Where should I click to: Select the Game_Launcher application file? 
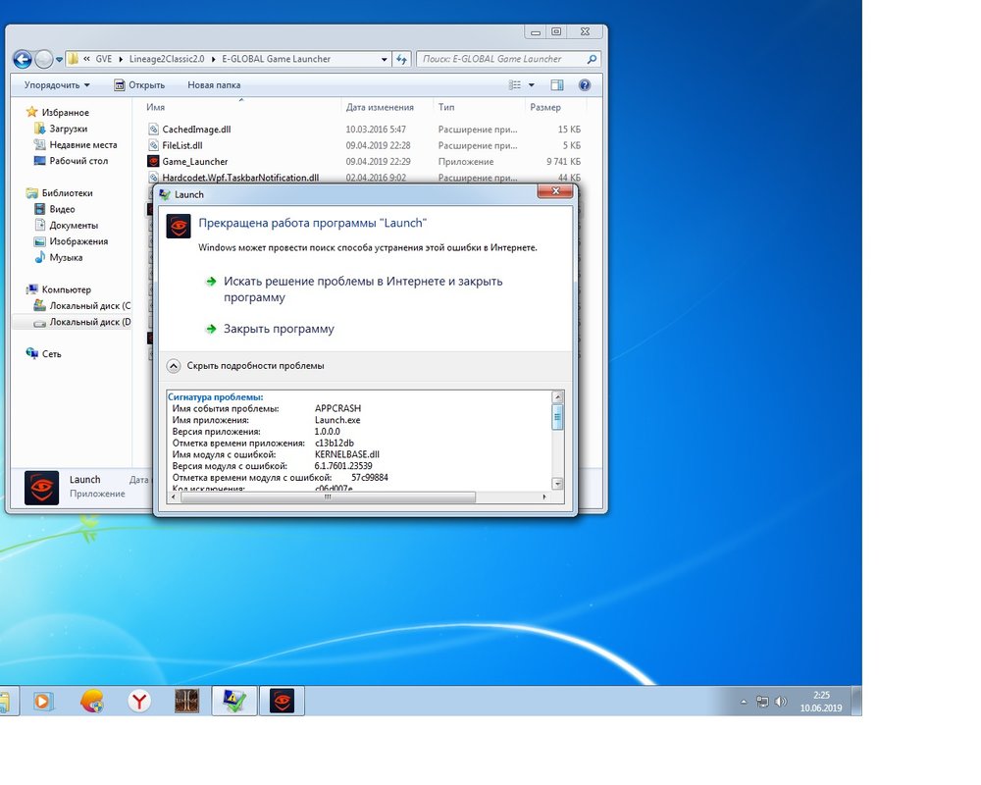(x=194, y=162)
